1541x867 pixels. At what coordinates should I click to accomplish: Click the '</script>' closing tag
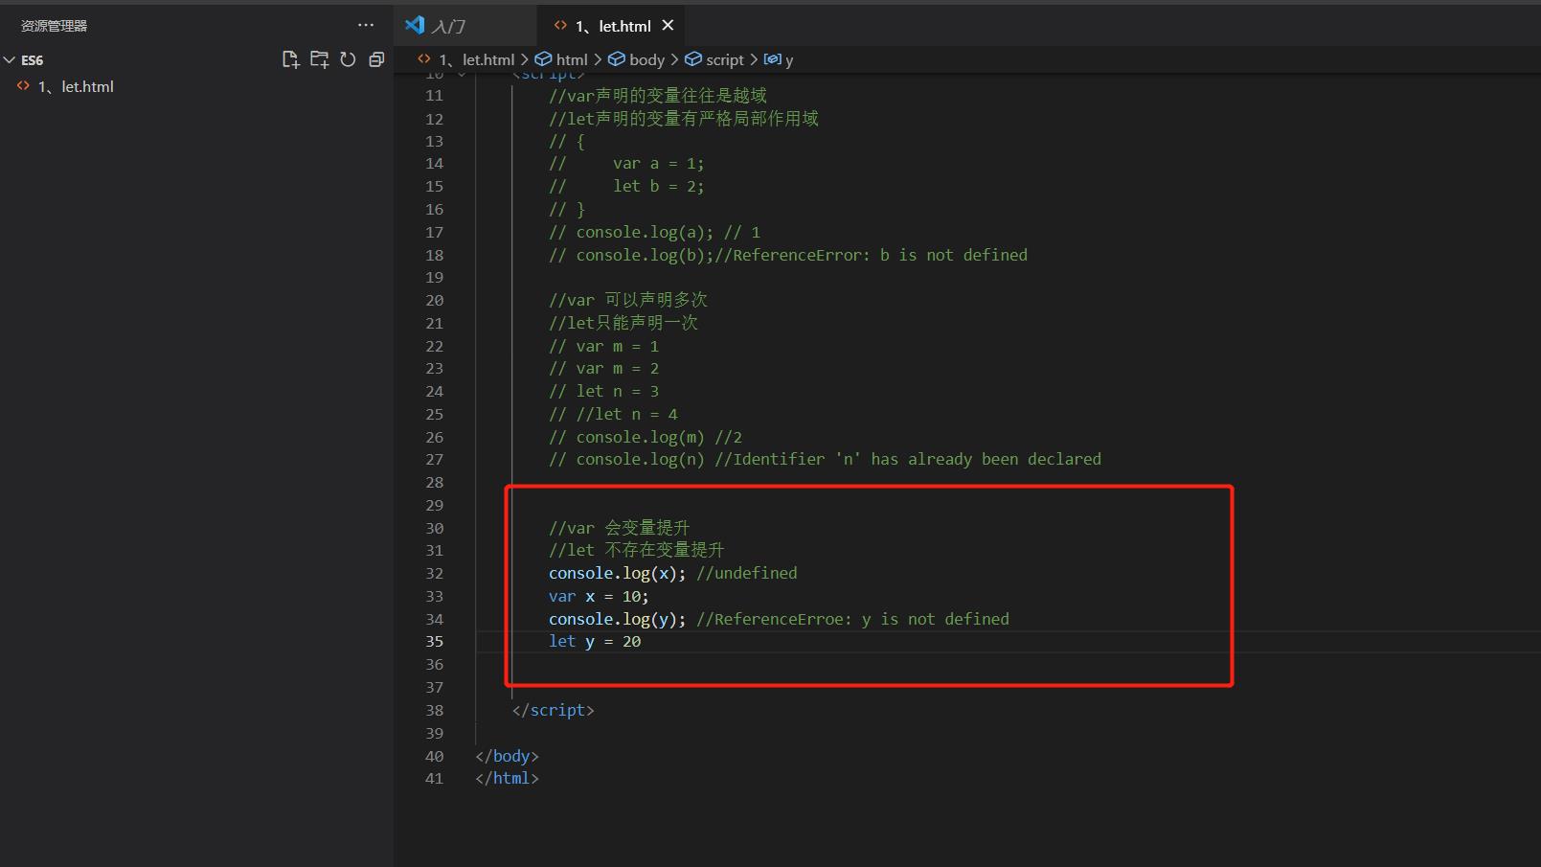pyautogui.click(x=553, y=710)
